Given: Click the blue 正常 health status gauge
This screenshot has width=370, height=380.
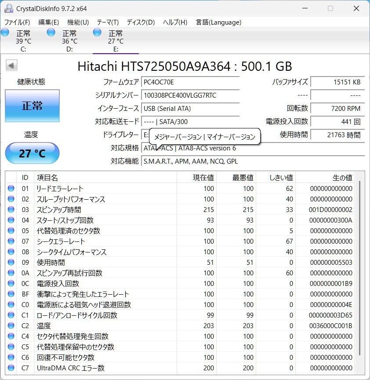Looking at the screenshot, I should pyautogui.click(x=32, y=106).
